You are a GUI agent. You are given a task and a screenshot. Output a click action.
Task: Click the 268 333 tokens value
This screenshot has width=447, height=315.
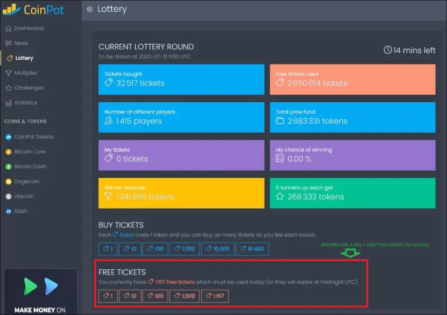click(x=316, y=197)
